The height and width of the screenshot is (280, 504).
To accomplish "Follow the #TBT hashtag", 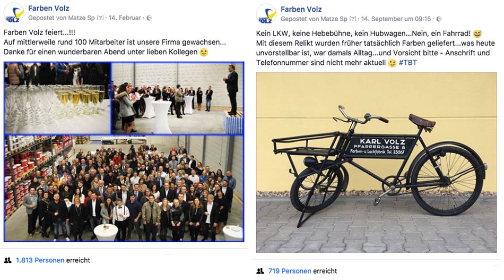I will pyautogui.click(x=407, y=63).
